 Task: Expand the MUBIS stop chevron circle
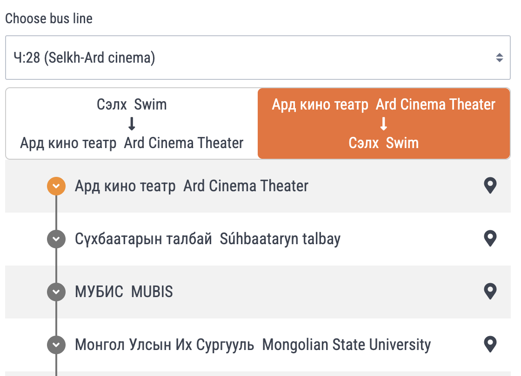(x=56, y=292)
